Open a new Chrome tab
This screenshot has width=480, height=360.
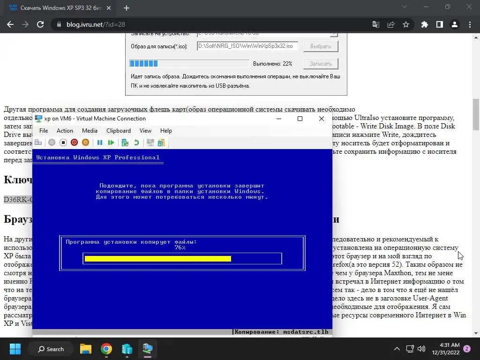(x=127, y=8)
